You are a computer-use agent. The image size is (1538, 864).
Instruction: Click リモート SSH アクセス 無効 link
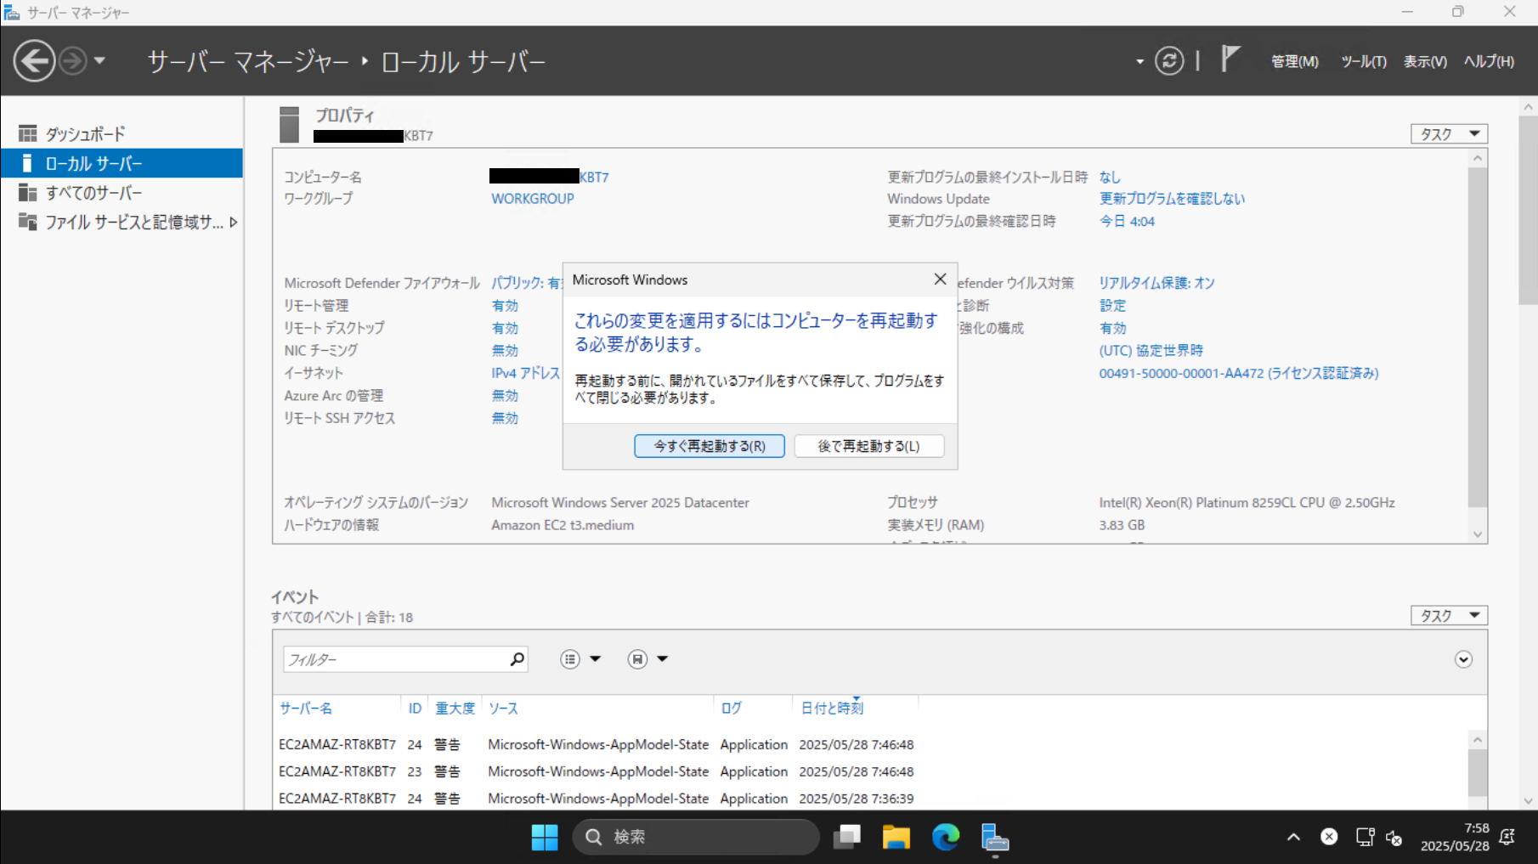tap(505, 418)
